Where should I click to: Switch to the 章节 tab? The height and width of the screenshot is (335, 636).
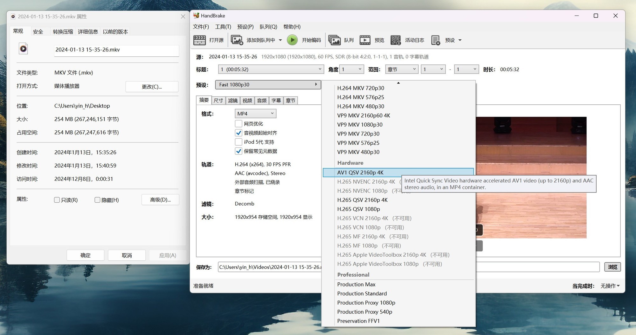point(290,101)
